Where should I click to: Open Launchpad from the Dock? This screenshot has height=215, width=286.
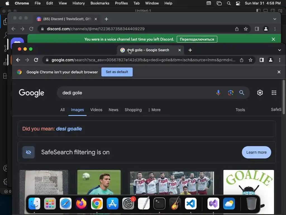[x=50, y=204]
